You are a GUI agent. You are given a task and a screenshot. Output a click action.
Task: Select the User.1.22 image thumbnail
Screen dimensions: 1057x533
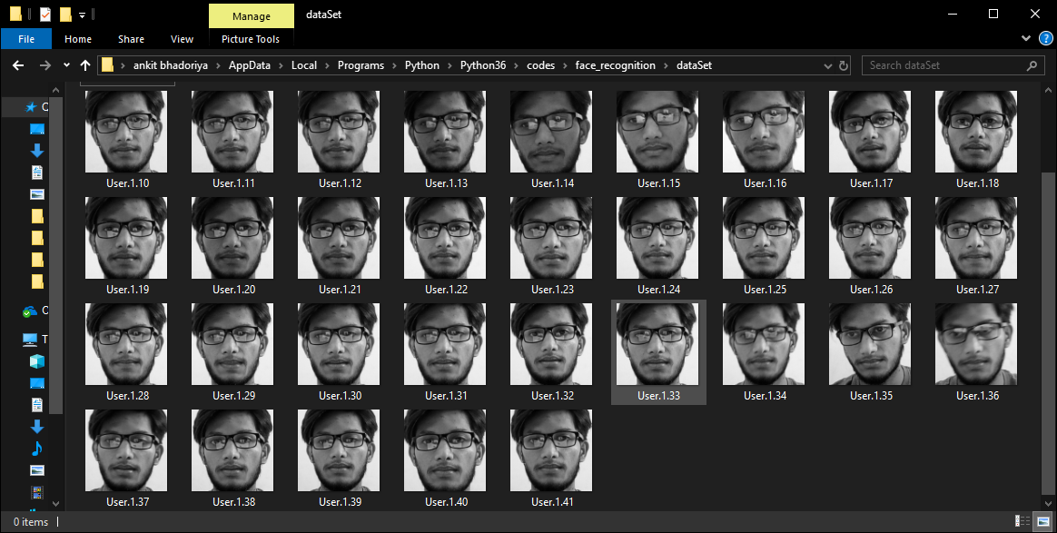click(x=445, y=238)
